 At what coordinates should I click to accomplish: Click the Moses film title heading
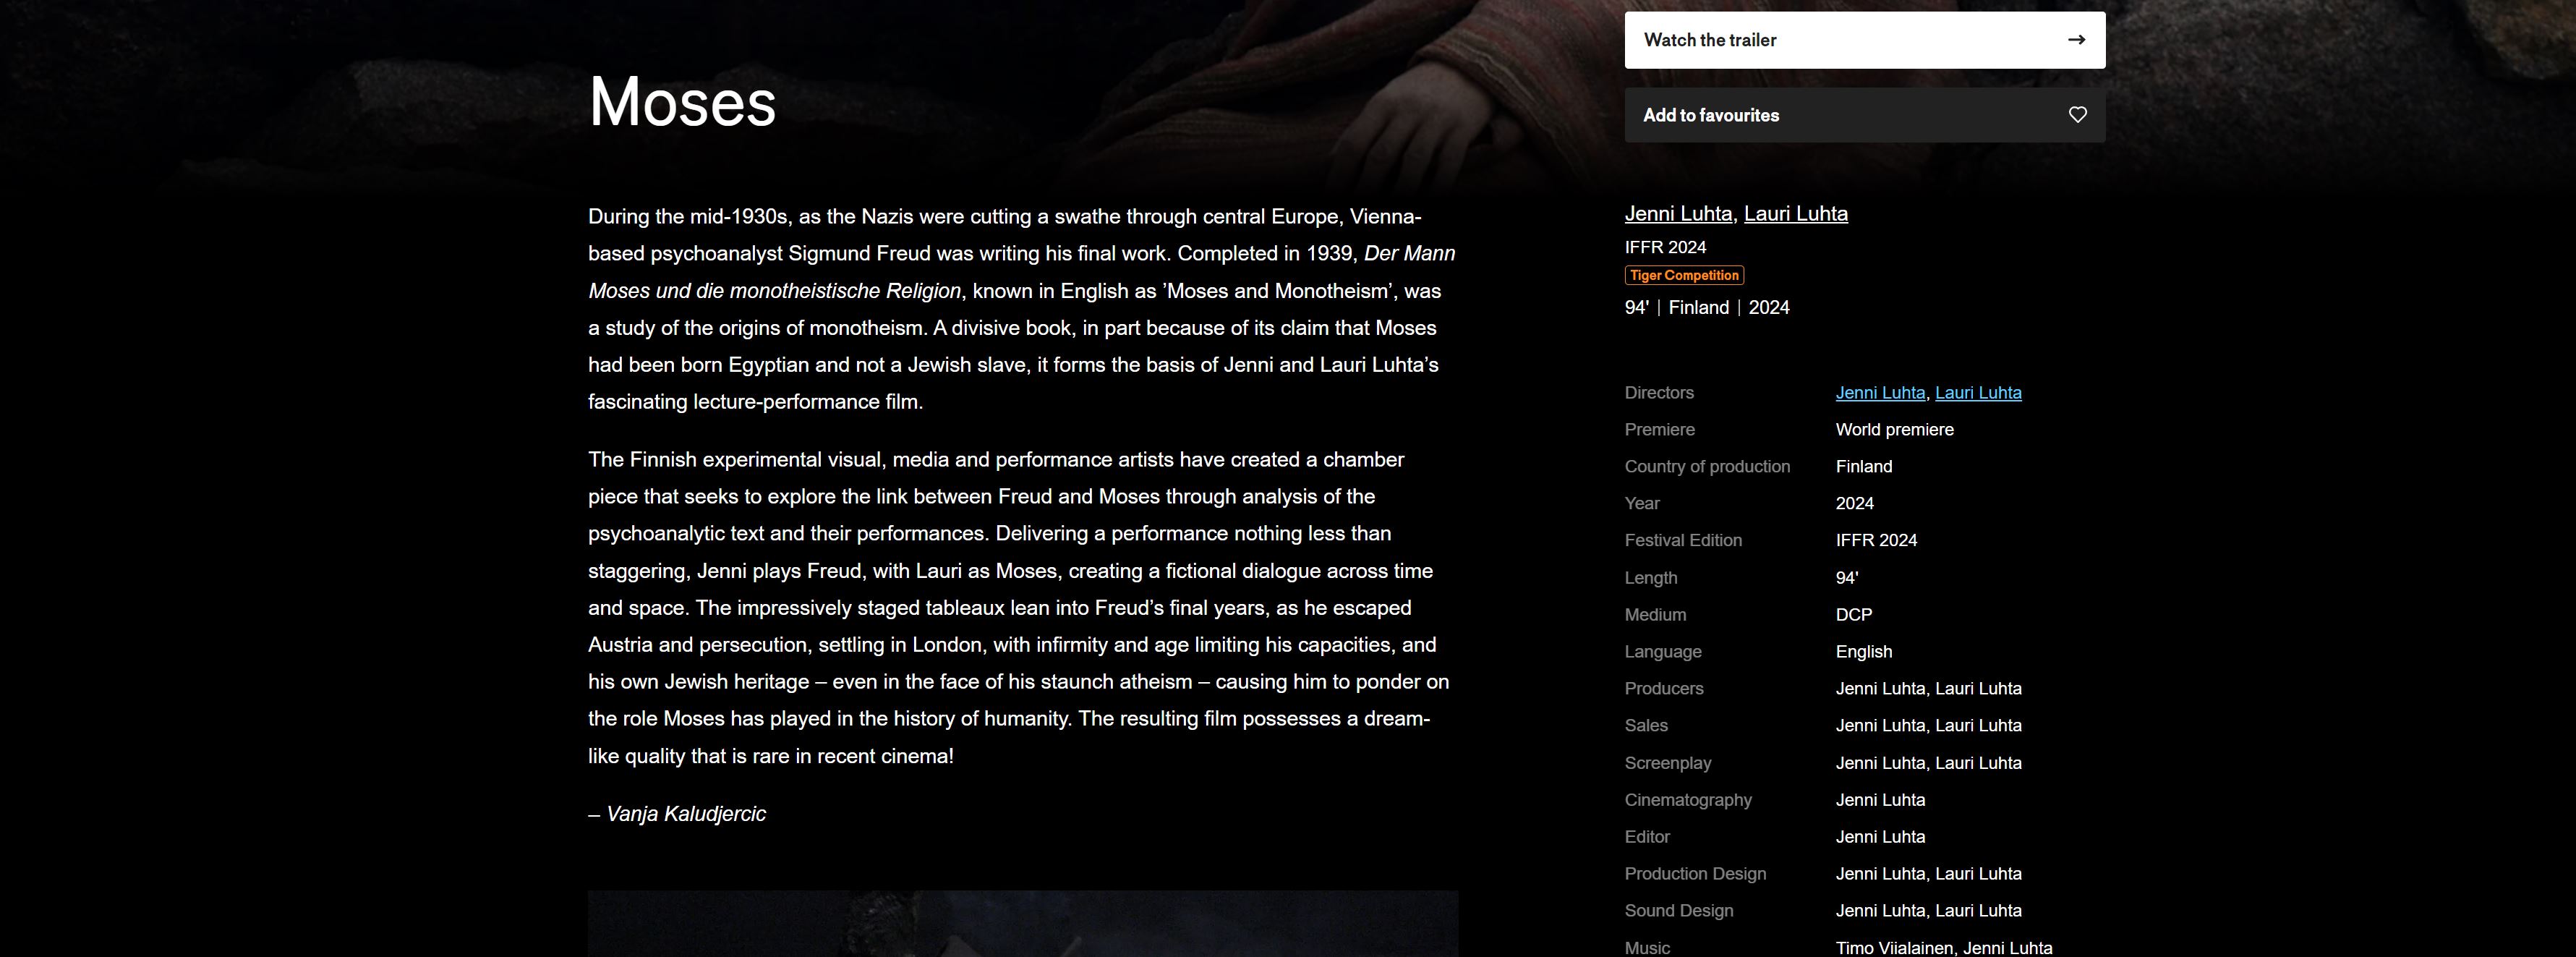(x=682, y=102)
